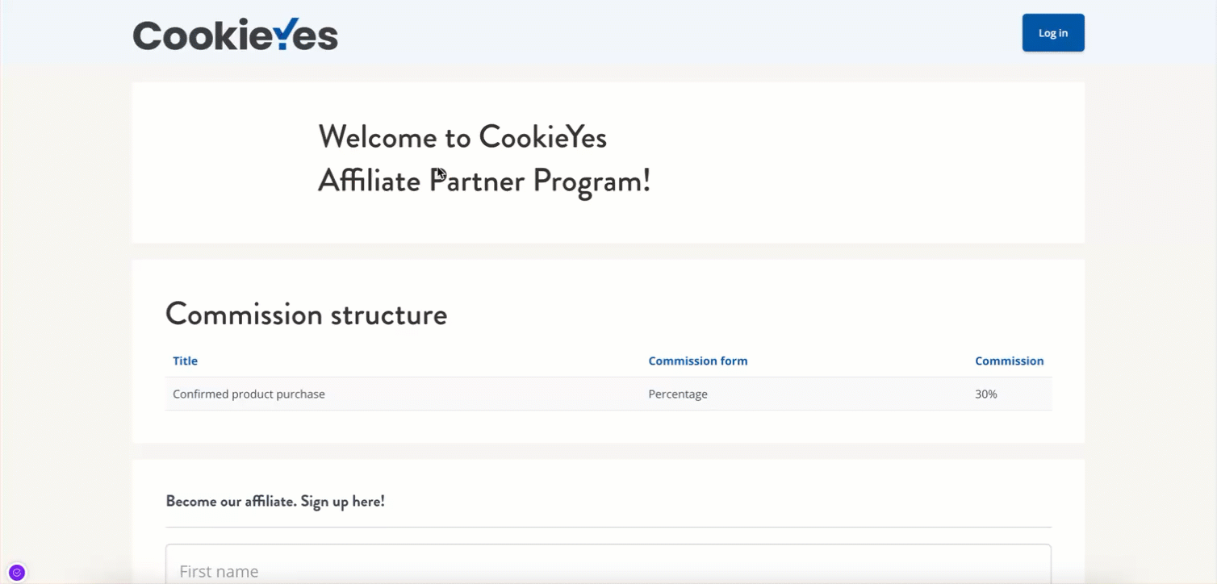Sort by the Commission column header
Image resolution: width=1217 pixels, height=584 pixels.
[x=1009, y=361]
